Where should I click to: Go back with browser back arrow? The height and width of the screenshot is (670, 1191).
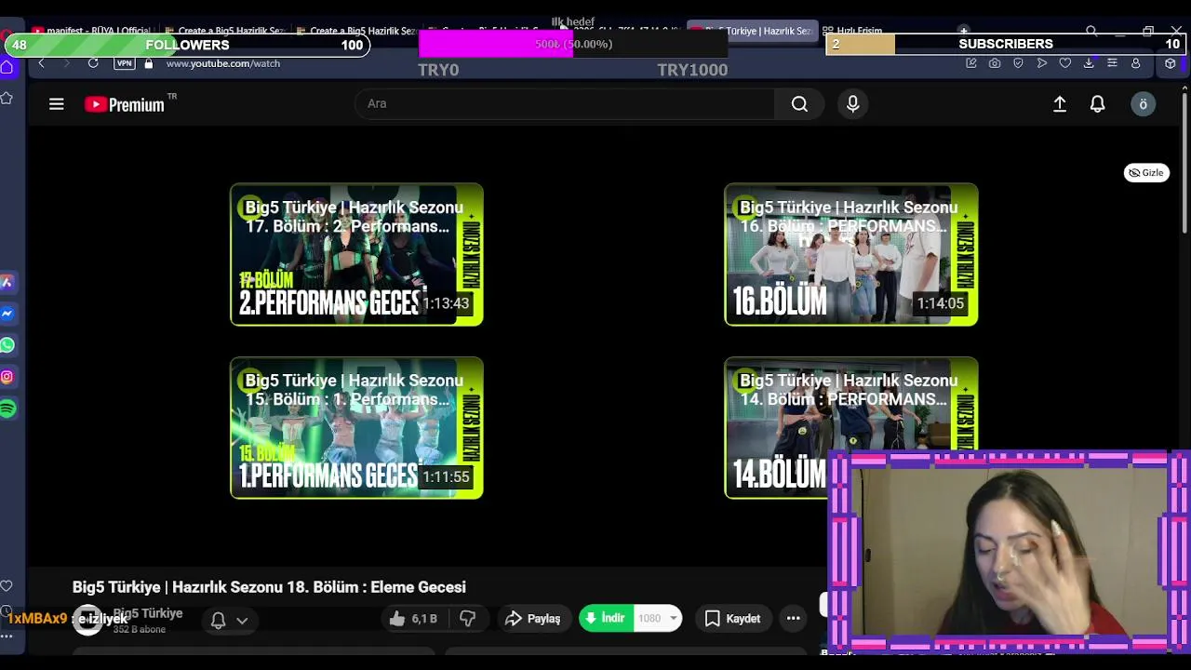[x=41, y=63]
